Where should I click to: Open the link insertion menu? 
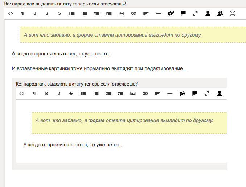(134, 13)
